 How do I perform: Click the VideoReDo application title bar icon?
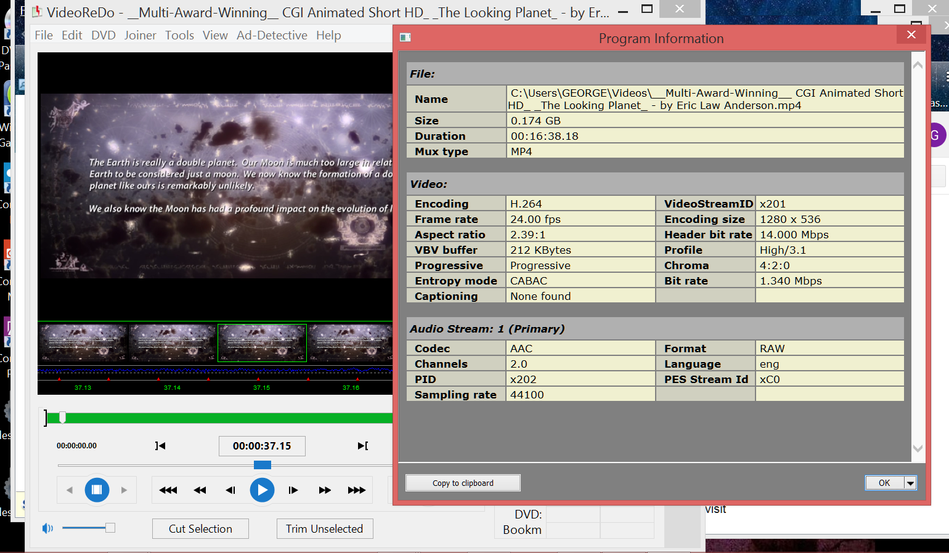(36, 12)
